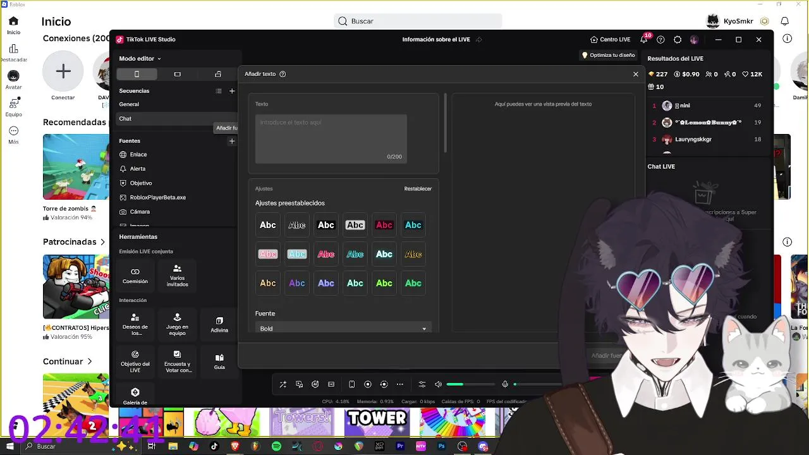Open the Añadir texto help icon
This screenshot has height=455, width=809.
tap(283, 74)
